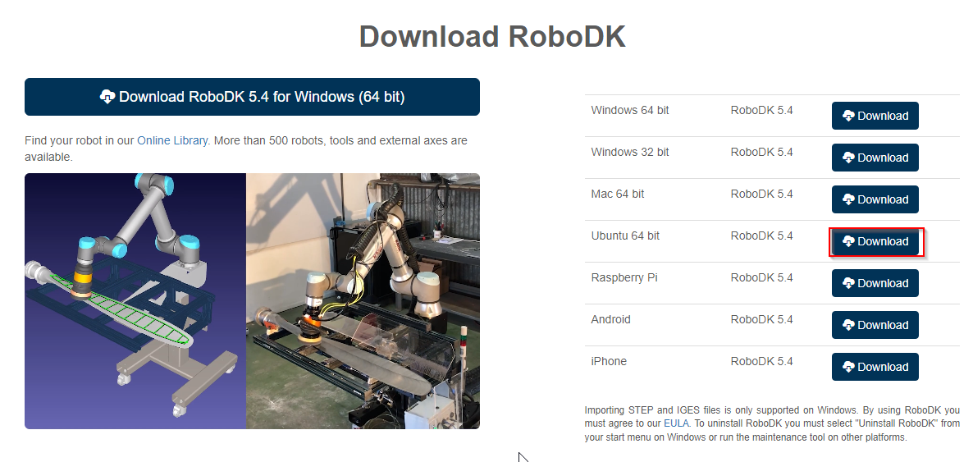Click the 'Mac 64 bit' table text
Image resolution: width=973 pixels, height=462 pixels.
click(x=618, y=194)
